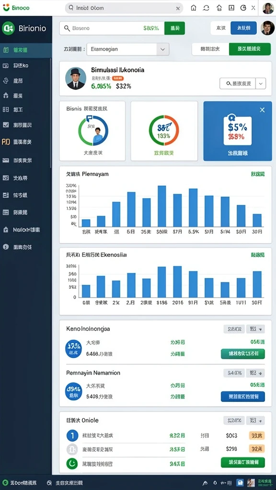
Task: Click the blue circle badge in Keno Inoinongaa
Action: tap(73, 349)
